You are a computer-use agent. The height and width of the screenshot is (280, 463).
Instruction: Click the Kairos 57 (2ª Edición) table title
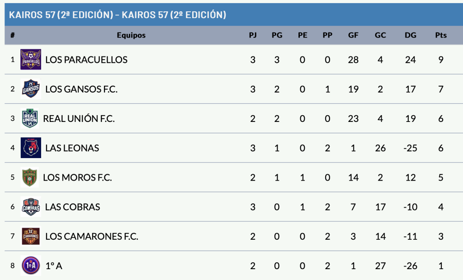coord(117,15)
